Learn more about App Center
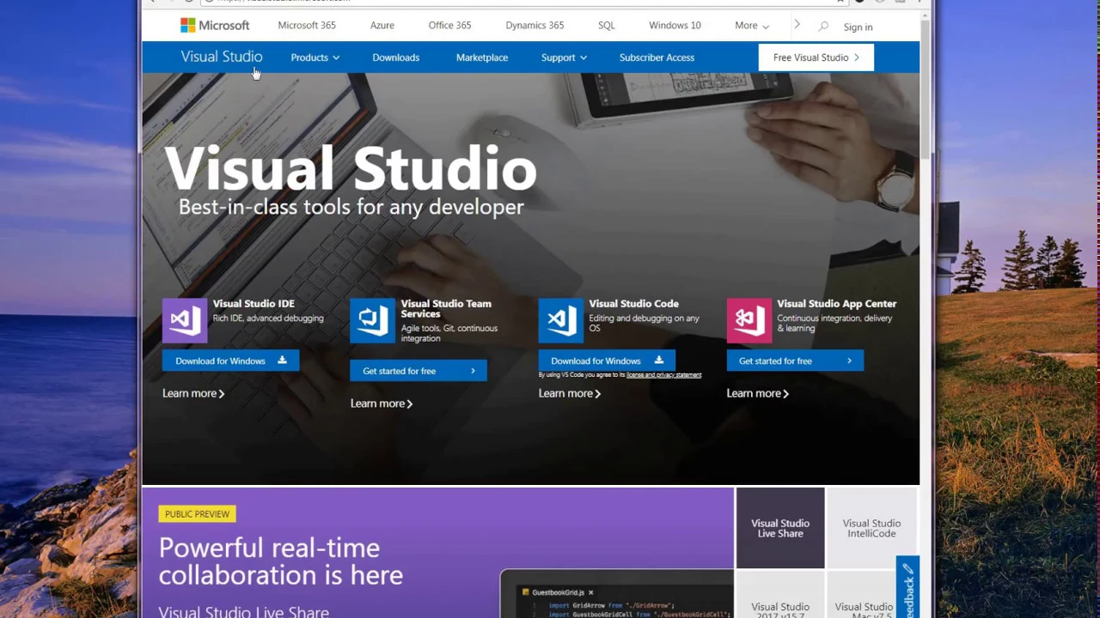The width and height of the screenshot is (1100, 618). [758, 393]
